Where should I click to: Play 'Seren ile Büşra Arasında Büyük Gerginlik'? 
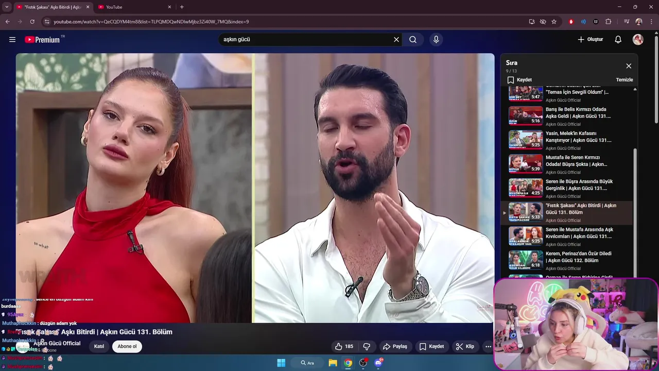point(568,189)
